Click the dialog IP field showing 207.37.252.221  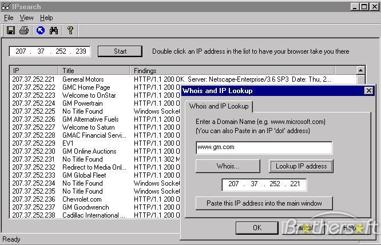[x=264, y=185]
